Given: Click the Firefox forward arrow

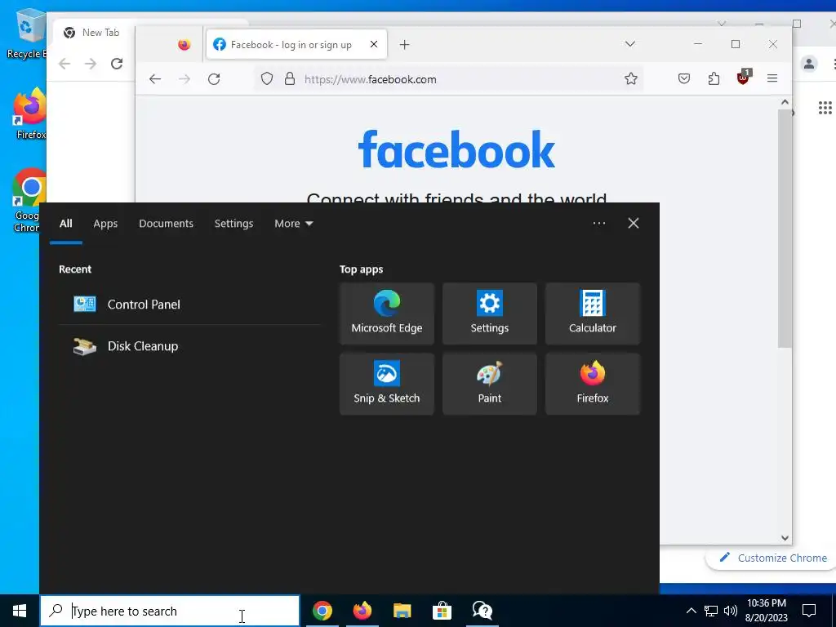Looking at the screenshot, I should click(x=185, y=79).
